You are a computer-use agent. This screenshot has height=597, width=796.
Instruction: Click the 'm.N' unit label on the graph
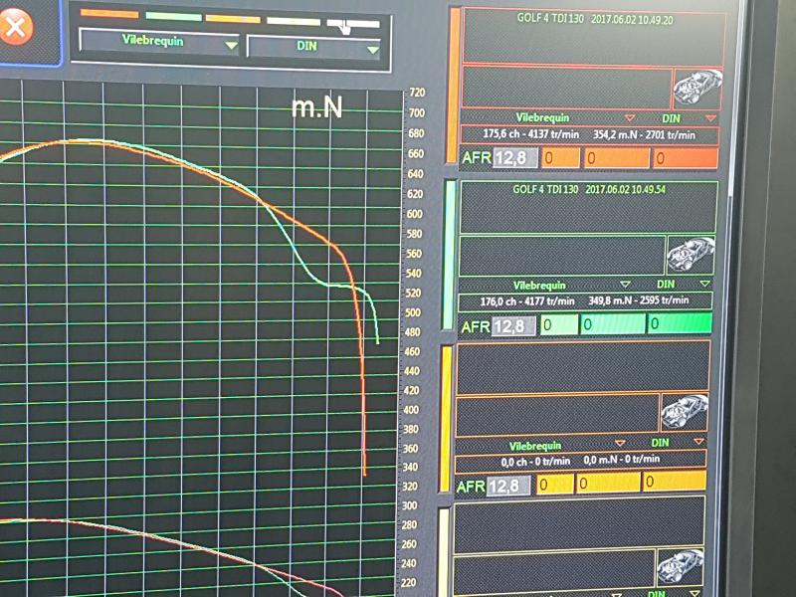click(x=317, y=107)
